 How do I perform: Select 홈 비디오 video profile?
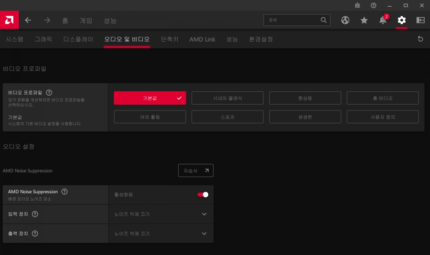(x=383, y=98)
